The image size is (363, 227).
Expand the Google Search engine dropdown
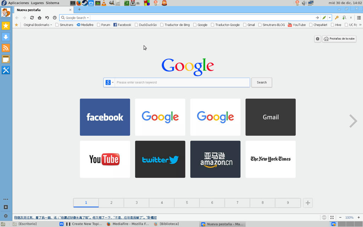(x=88, y=18)
